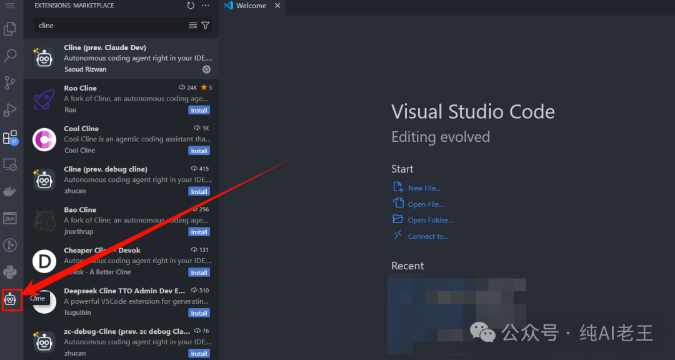The width and height of the screenshot is (675, 360).
Task: Open the Explorer view in activity bar
Action: pyautogui.click(x=10, y=29)
